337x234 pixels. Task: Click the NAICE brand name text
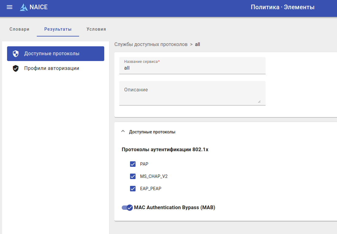coord(39,7)
